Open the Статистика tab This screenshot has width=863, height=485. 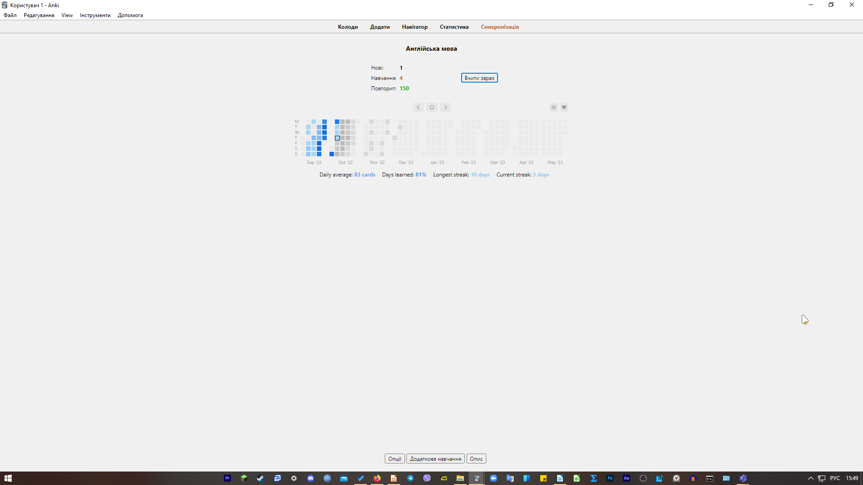(454, 27)
